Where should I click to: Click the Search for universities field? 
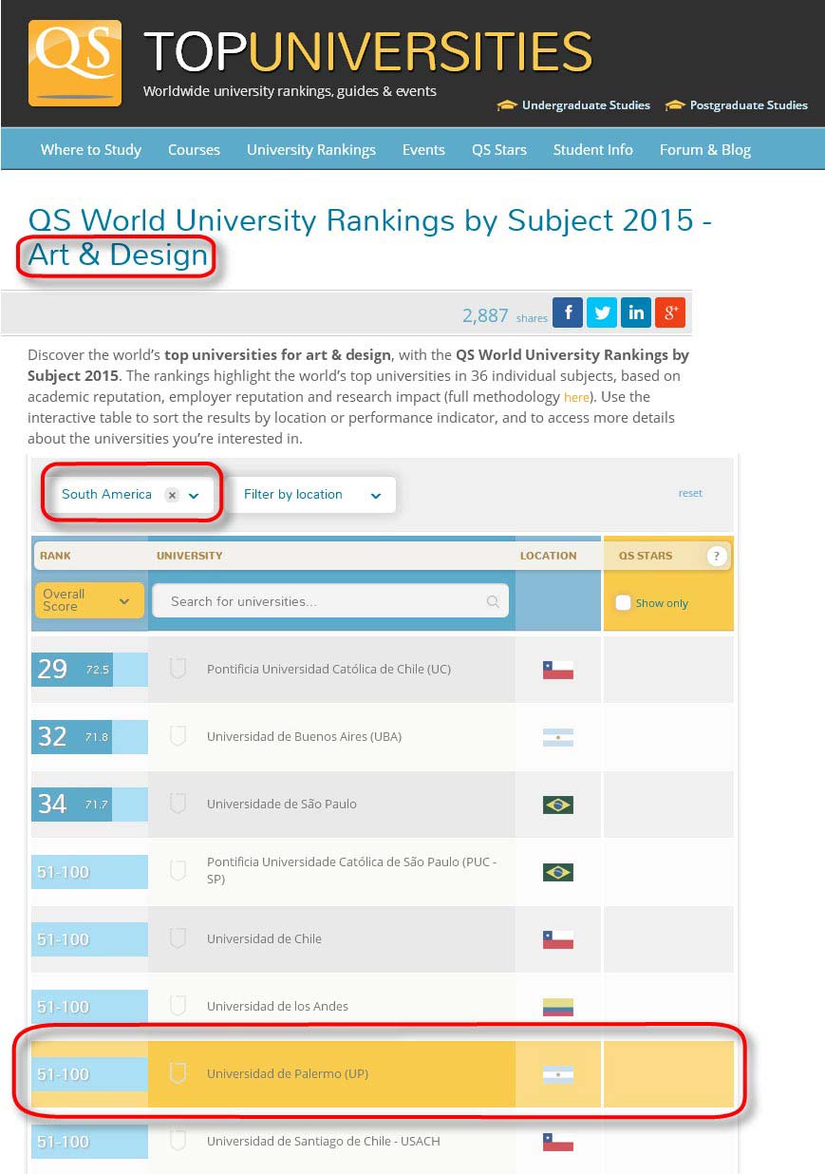[330, 601]
